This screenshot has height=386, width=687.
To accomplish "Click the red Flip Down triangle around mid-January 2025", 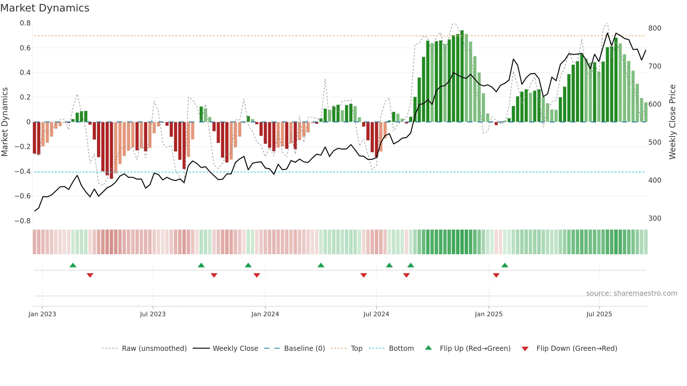I will coord(496,275).
